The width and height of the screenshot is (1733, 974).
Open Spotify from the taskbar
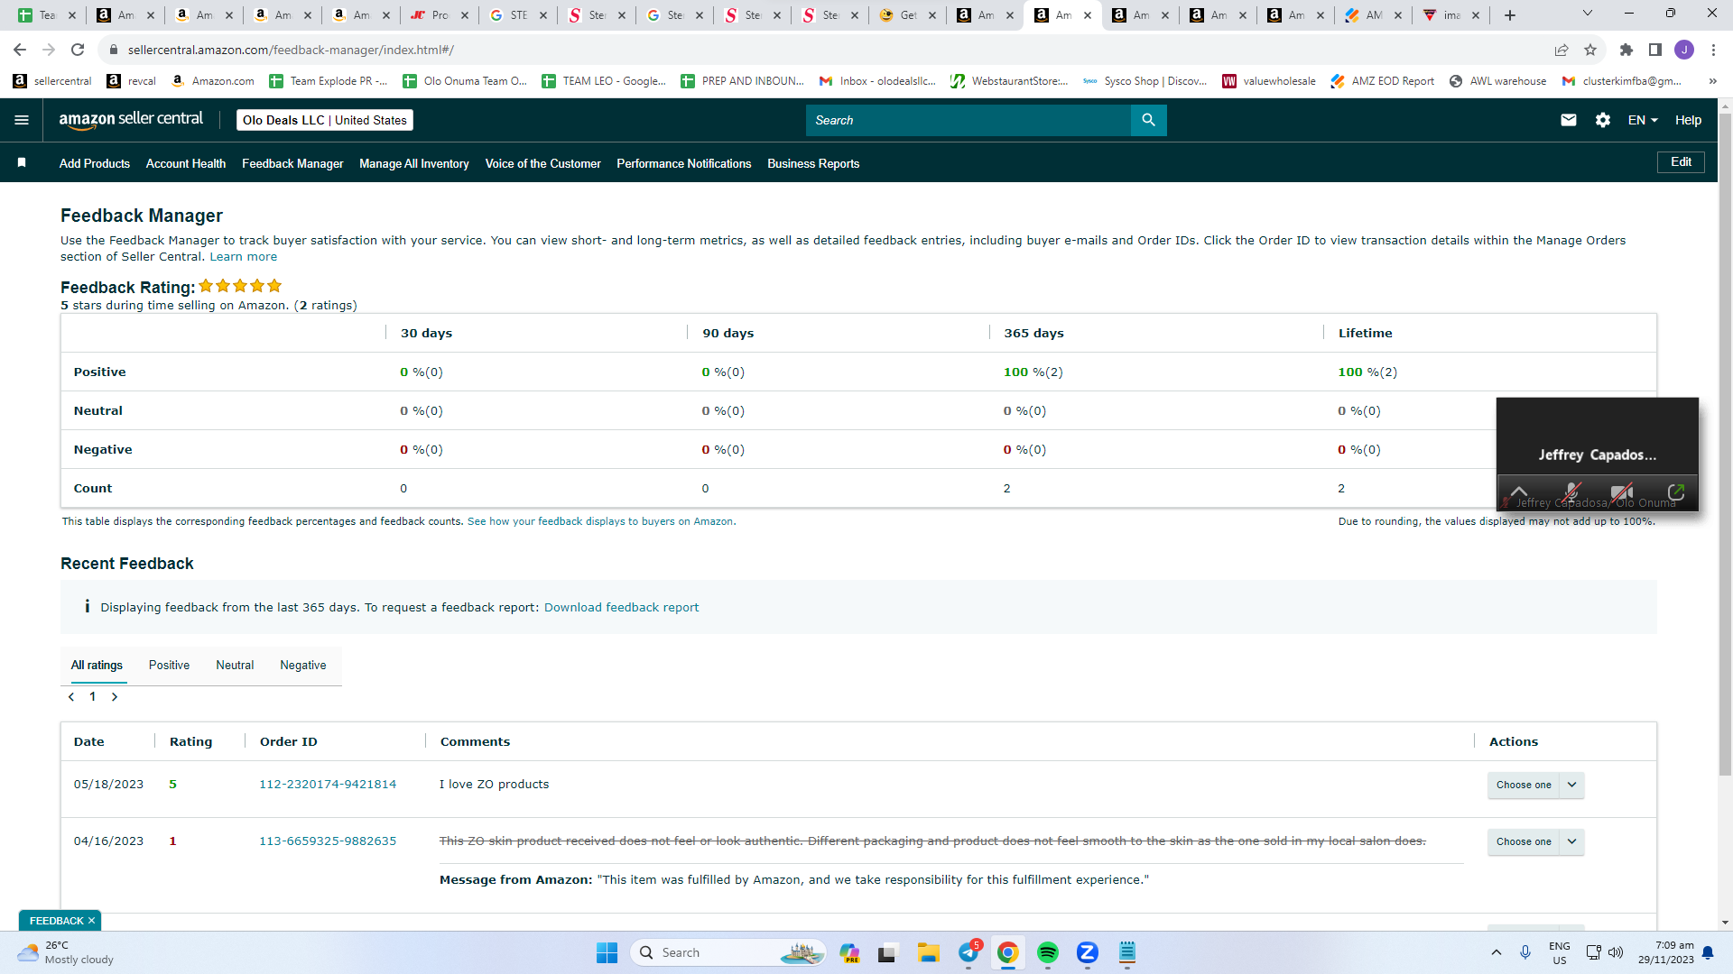tap(1048, 952)
